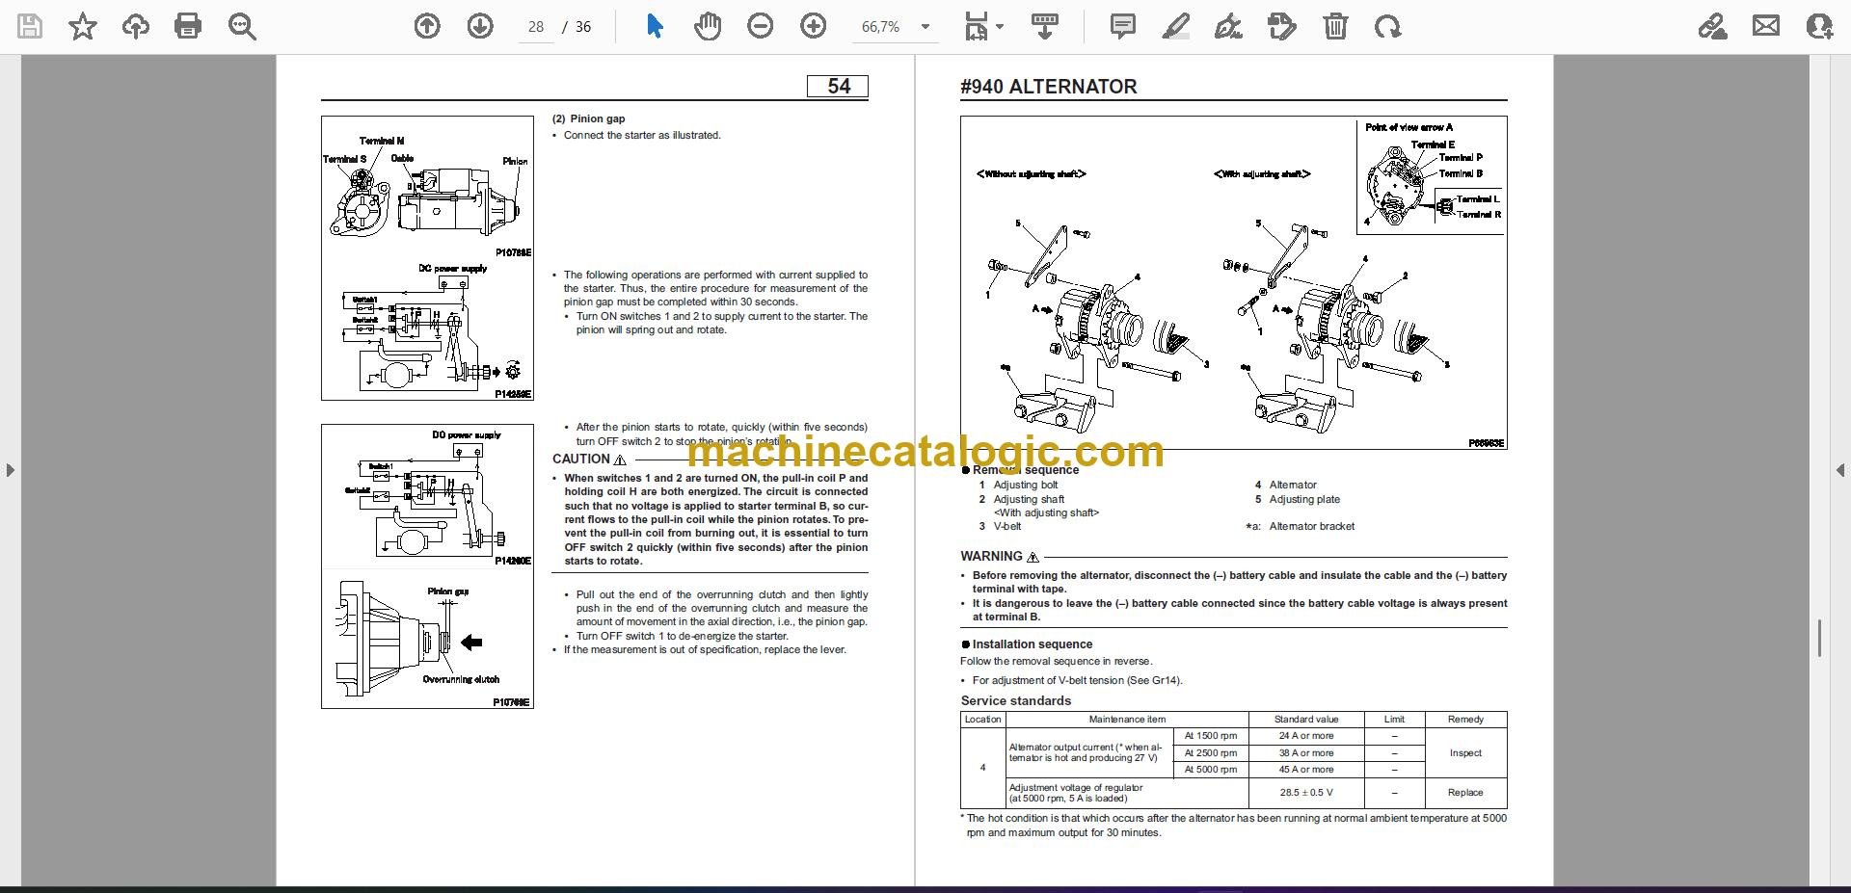Click the "Installation sequence" heading
This screenshot has width=1851, height=893.
[x=1032, y=644]
